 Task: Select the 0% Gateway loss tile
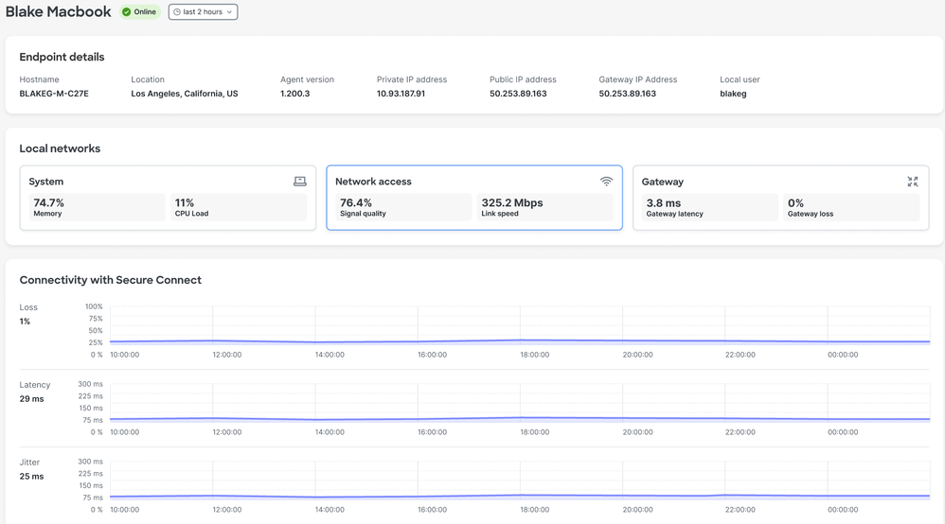point(850,207)
